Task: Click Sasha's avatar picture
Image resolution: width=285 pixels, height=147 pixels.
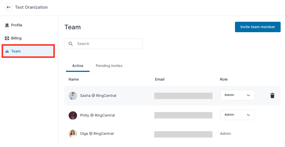Action: pyautogui.click(x=73, y=96)
